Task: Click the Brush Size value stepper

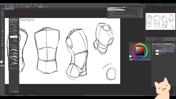Action: pos(139,12)
